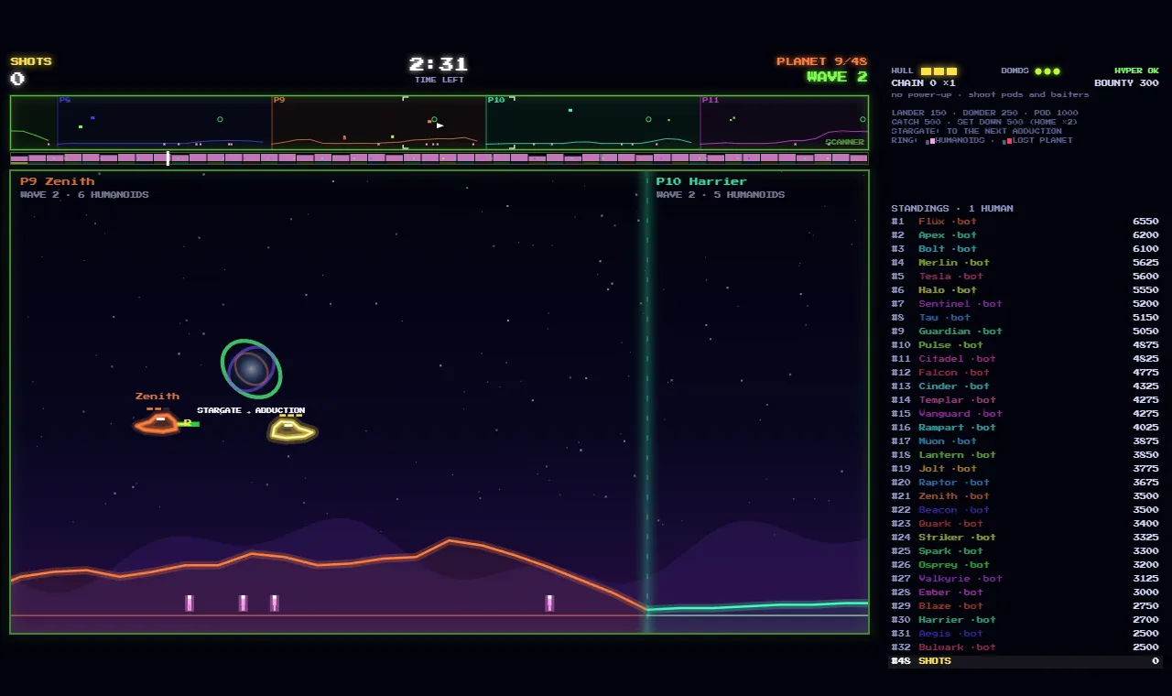Select #1 Flux bot in standings
The image size is (1172, 696).
tap(1025, 222)
